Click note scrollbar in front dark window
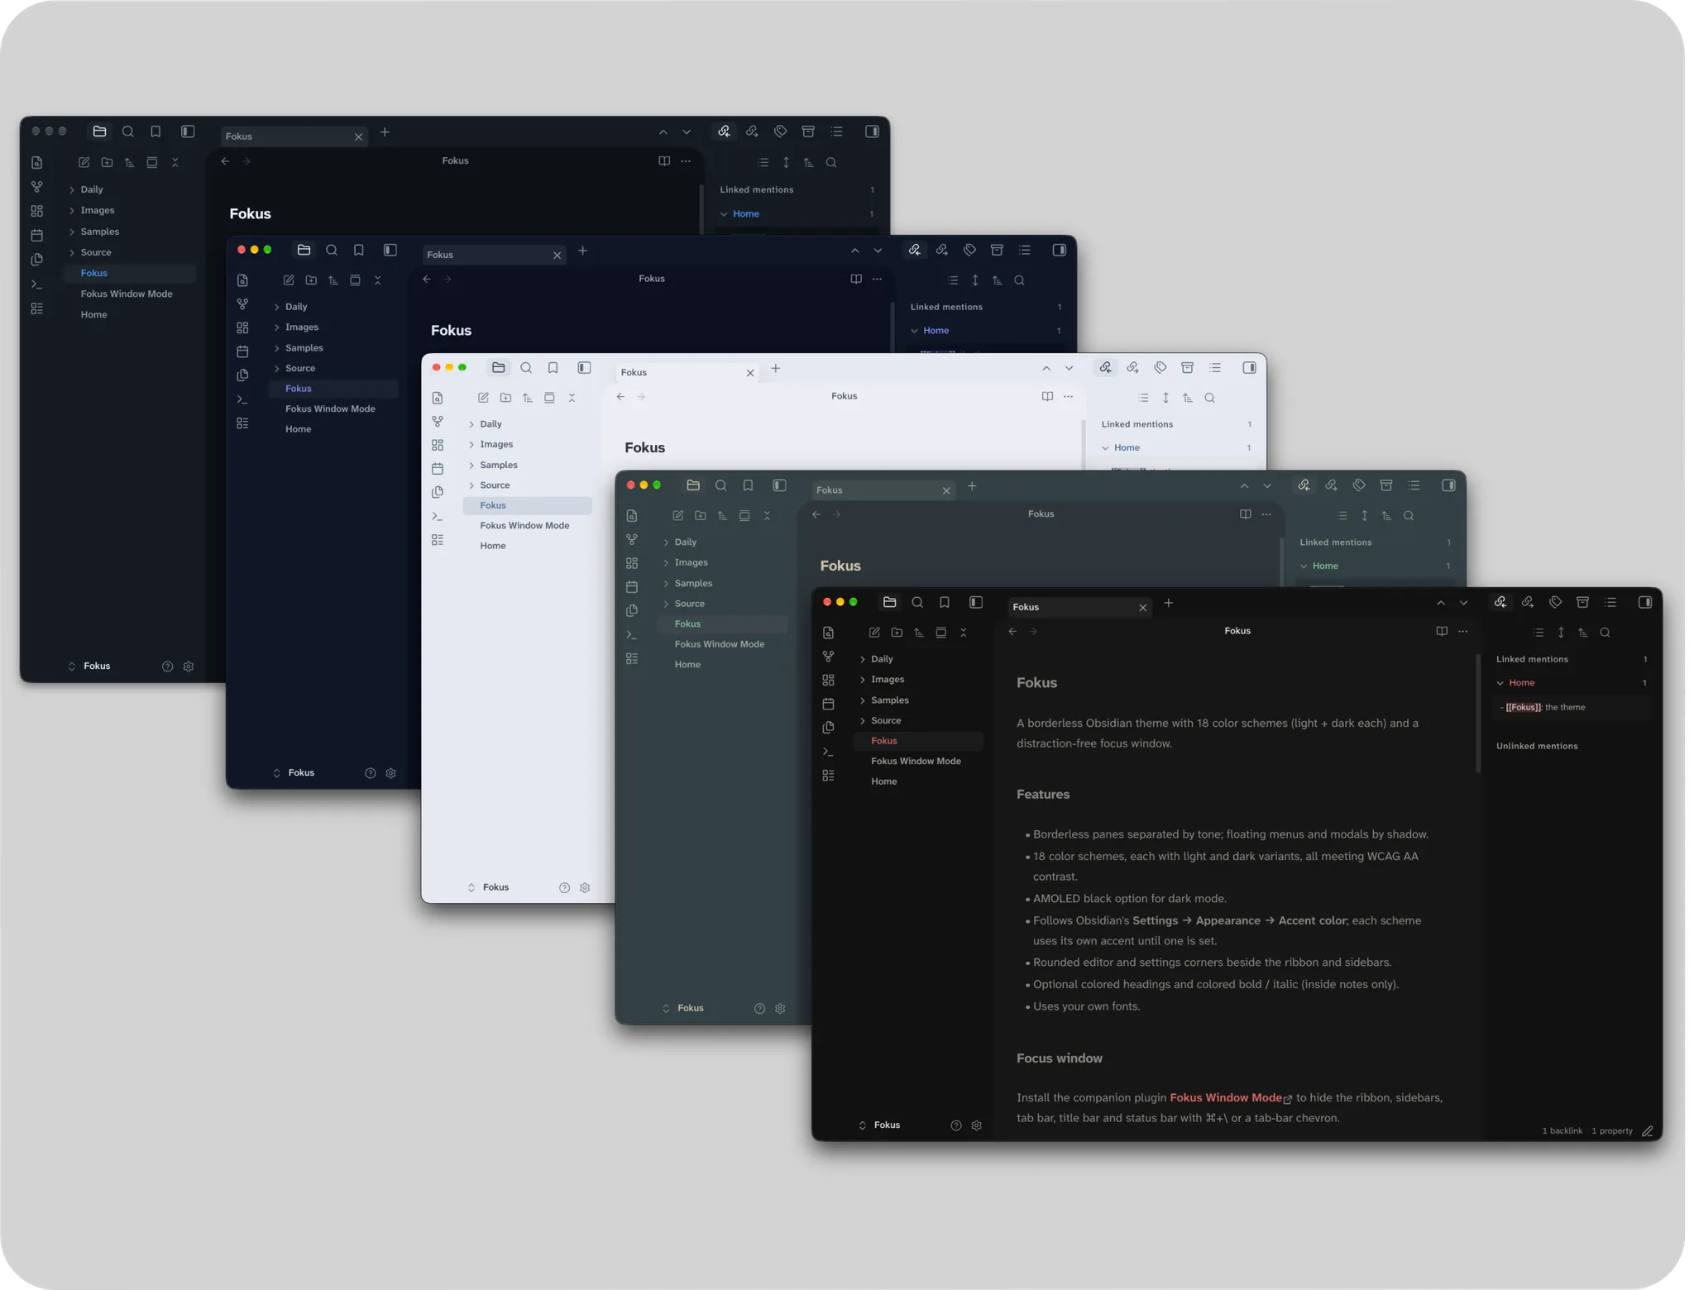The width and height of the screenshot is (1694, 1290). [1478, 714]
